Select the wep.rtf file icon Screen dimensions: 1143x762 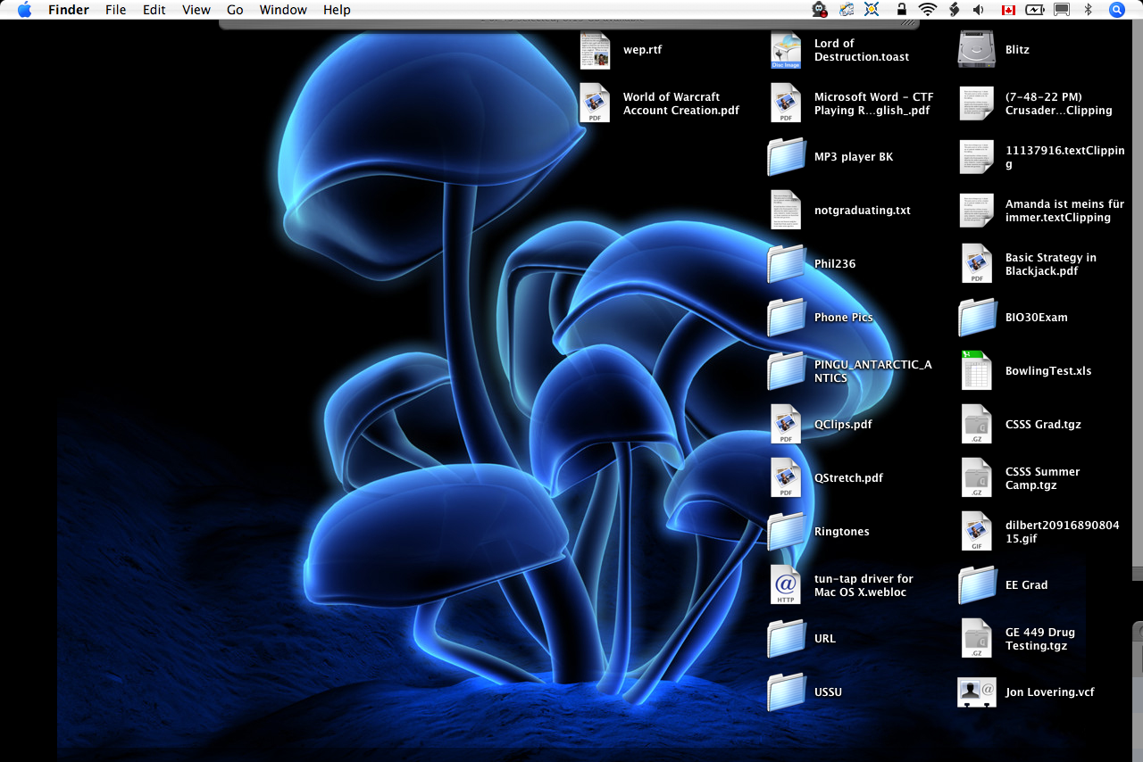tap(595, 50)
